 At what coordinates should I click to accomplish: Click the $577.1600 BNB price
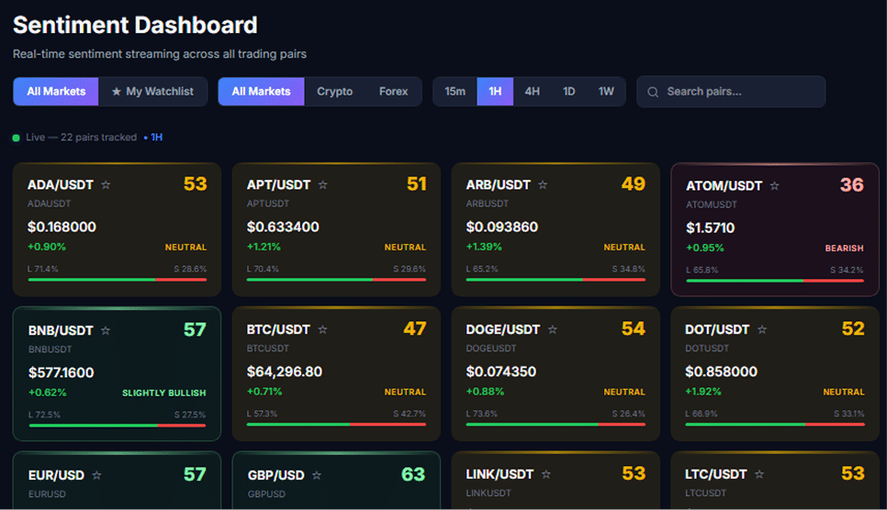[62, 372]
